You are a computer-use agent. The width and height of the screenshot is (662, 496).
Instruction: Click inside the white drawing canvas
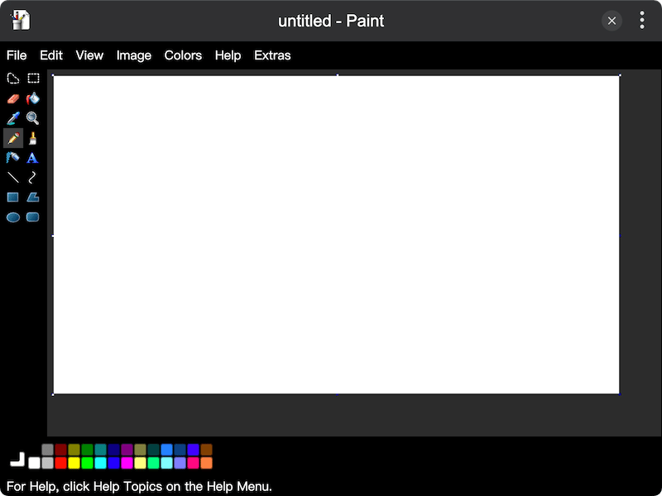337,235
